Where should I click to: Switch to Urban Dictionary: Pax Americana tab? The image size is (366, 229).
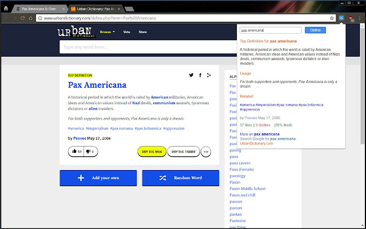coord(96,9)
